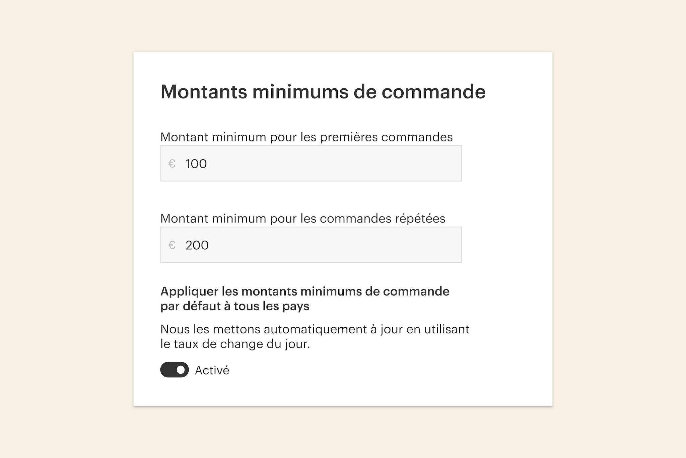Click the euro symbol in the repeat-orders field
Viewport: 686px width, 458px height.
(172, 245)
